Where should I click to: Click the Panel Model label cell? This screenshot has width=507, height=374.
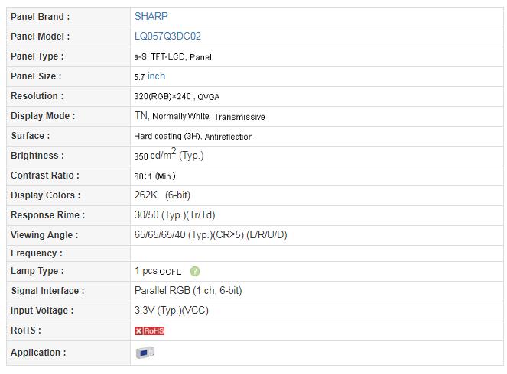(x=68, y=37)
